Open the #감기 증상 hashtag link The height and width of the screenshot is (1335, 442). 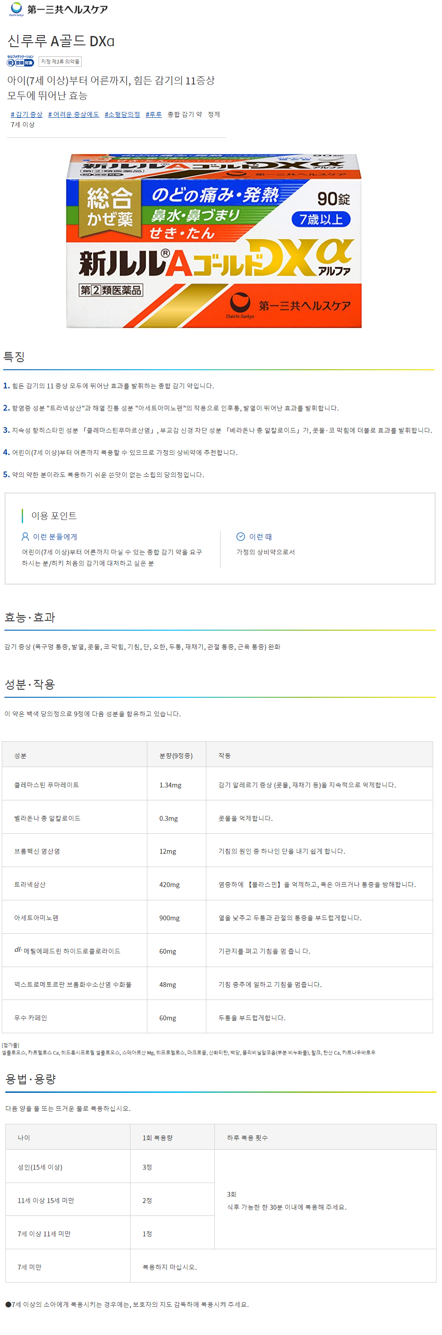coord(26,114)
